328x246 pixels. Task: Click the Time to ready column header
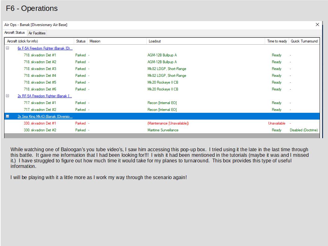277,41
